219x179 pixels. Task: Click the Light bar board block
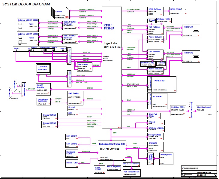[204, 111]
